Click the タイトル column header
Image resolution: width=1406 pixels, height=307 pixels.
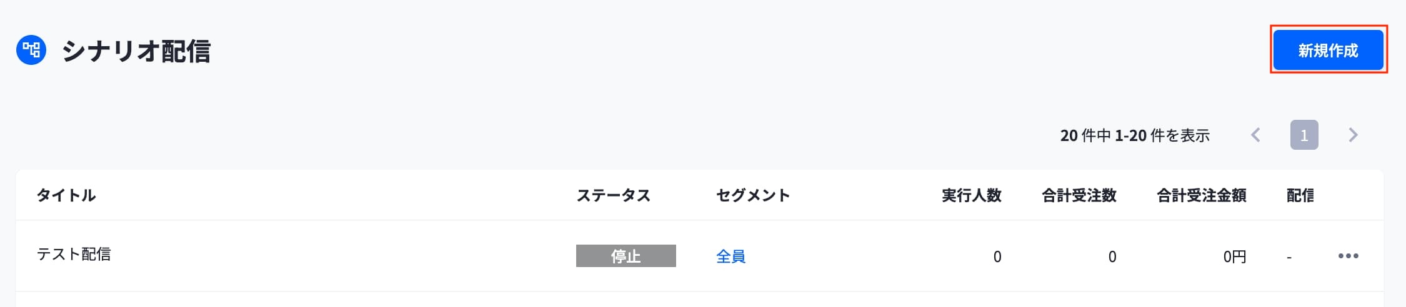point(66,195)
